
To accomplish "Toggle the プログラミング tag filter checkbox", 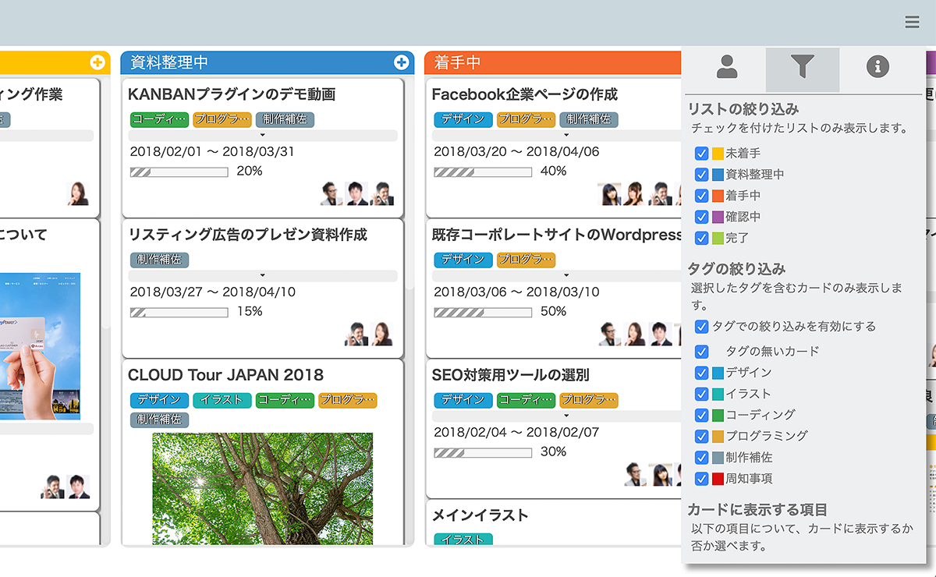I will (701, 436).
